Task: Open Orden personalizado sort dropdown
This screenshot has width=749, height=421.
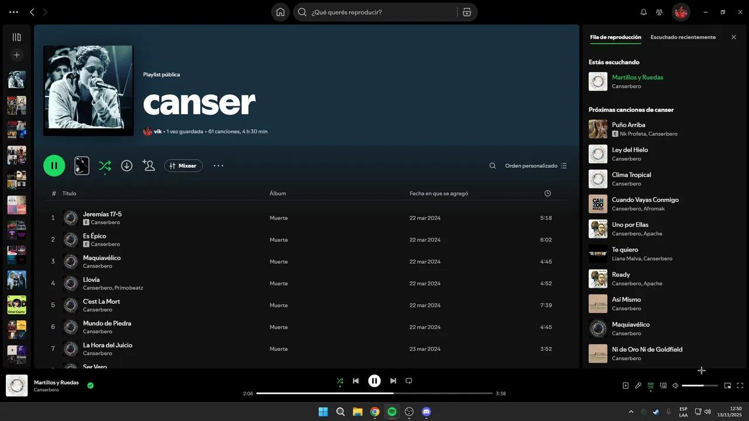Action: [536, 166]
